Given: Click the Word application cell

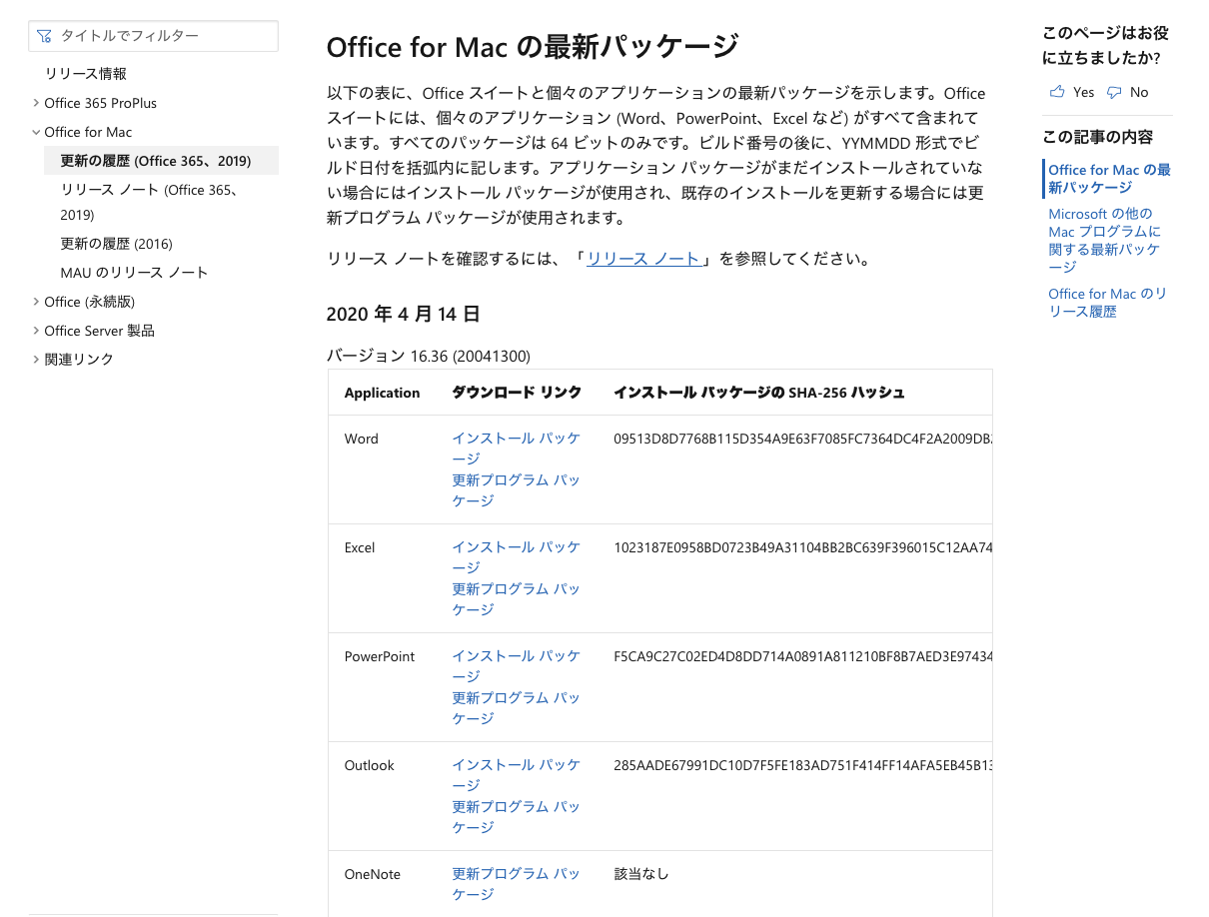Looking at the screenshot, I should (362, 439).
